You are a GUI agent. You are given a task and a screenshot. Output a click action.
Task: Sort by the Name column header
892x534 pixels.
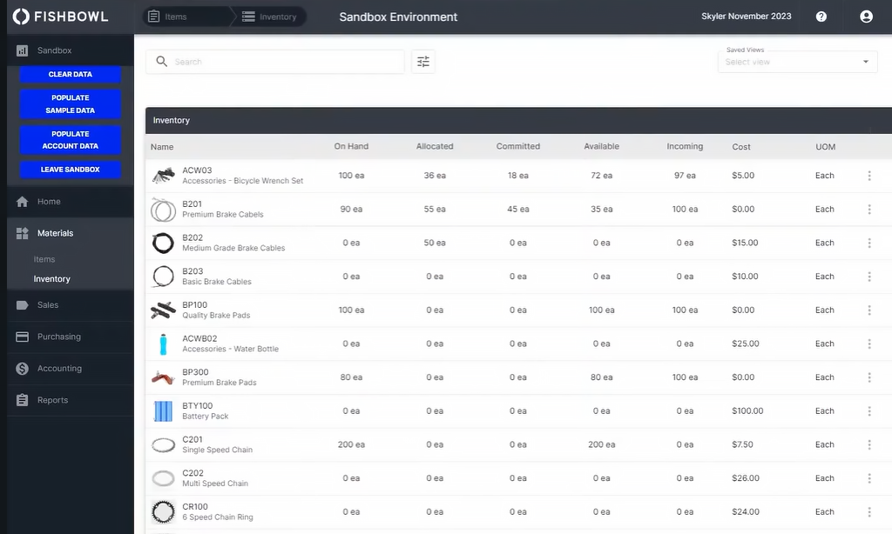click(162, 147)
